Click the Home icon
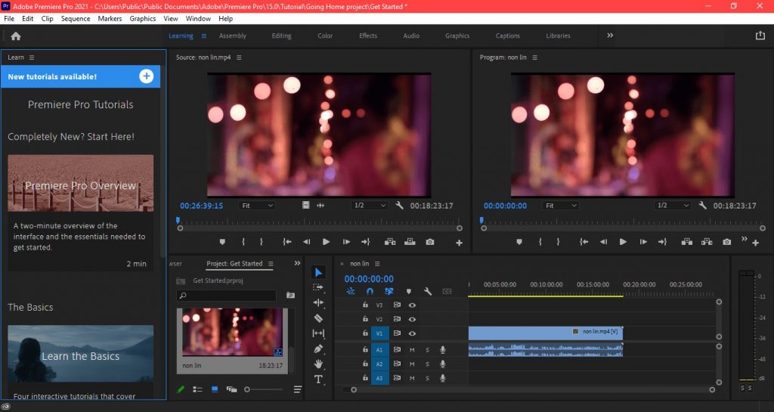Screen dimensions: 774x412 tap(16, 36)
